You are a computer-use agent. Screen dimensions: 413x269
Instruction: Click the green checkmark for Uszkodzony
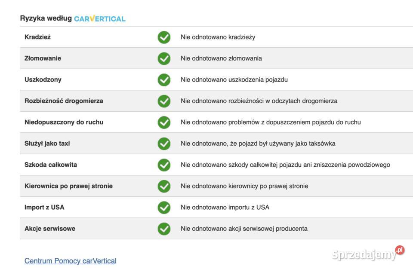(164, 80)
